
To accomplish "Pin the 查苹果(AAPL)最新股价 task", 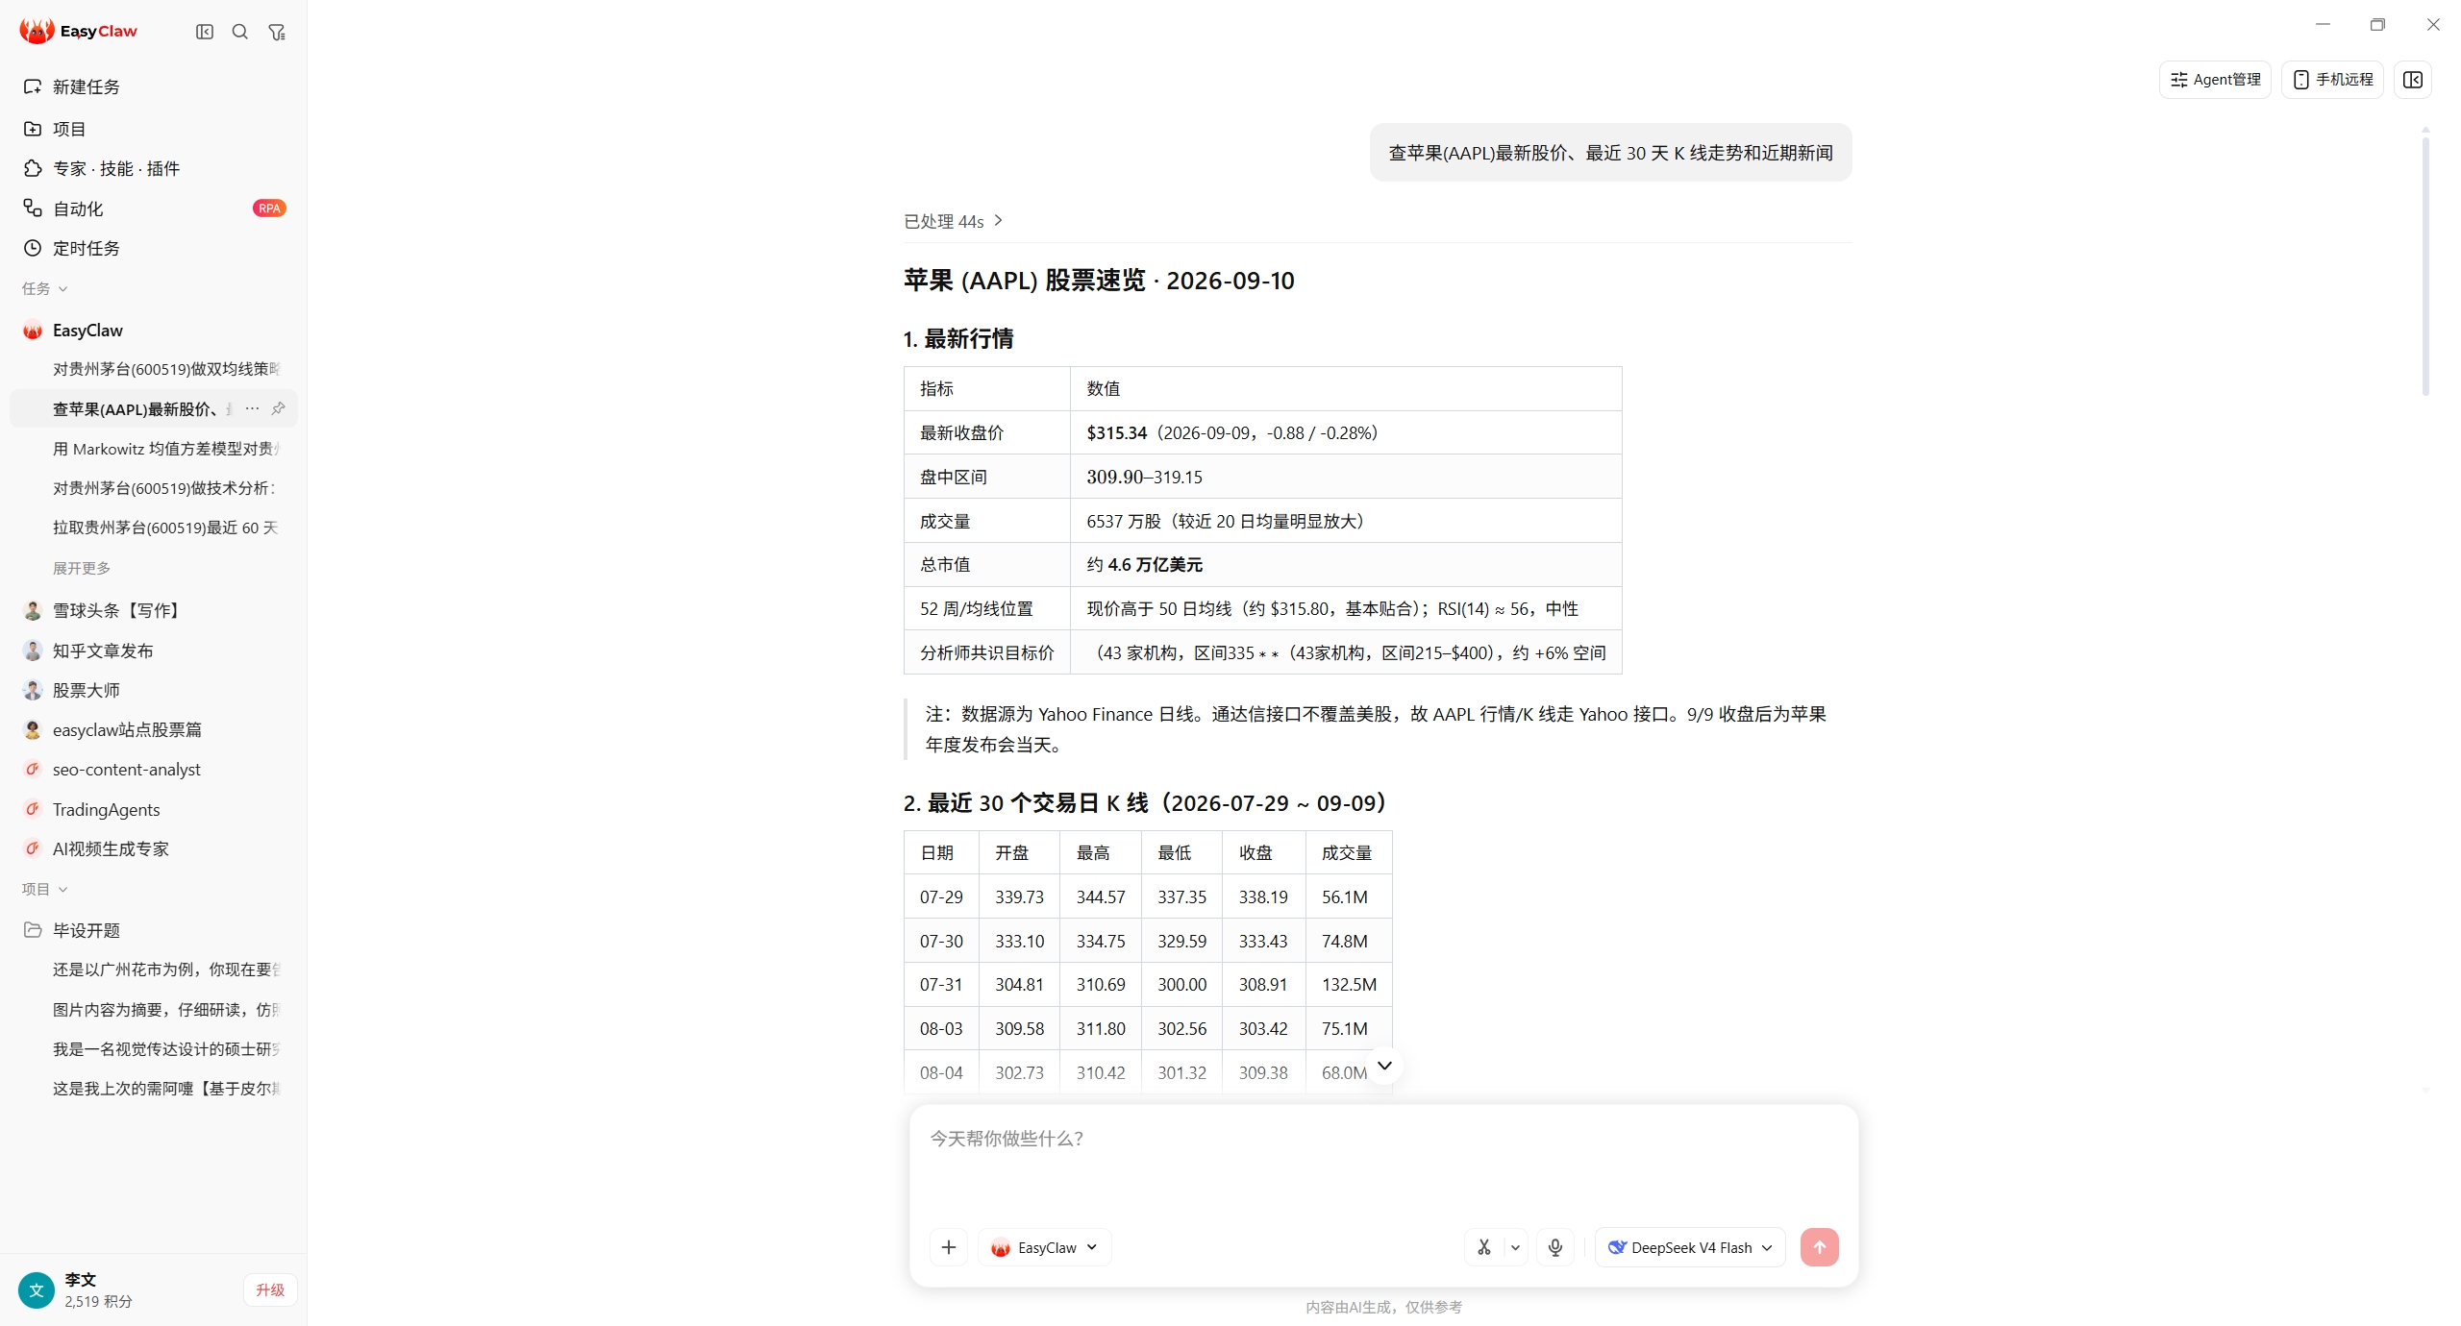I will point(278,408).
